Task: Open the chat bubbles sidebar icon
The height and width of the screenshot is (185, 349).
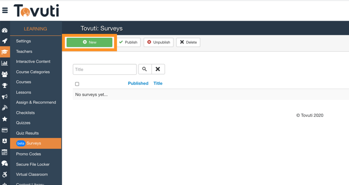Action: (x=5, y=163)
